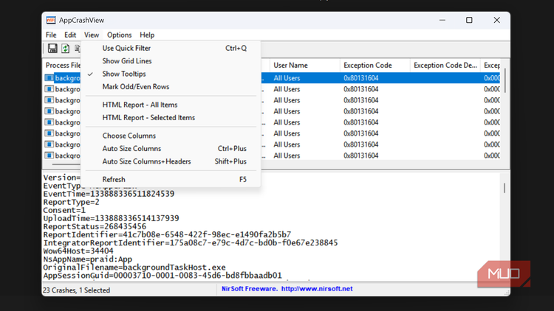
Task: Enable Show Grid Lines option
Action: (x=171, y=61)
